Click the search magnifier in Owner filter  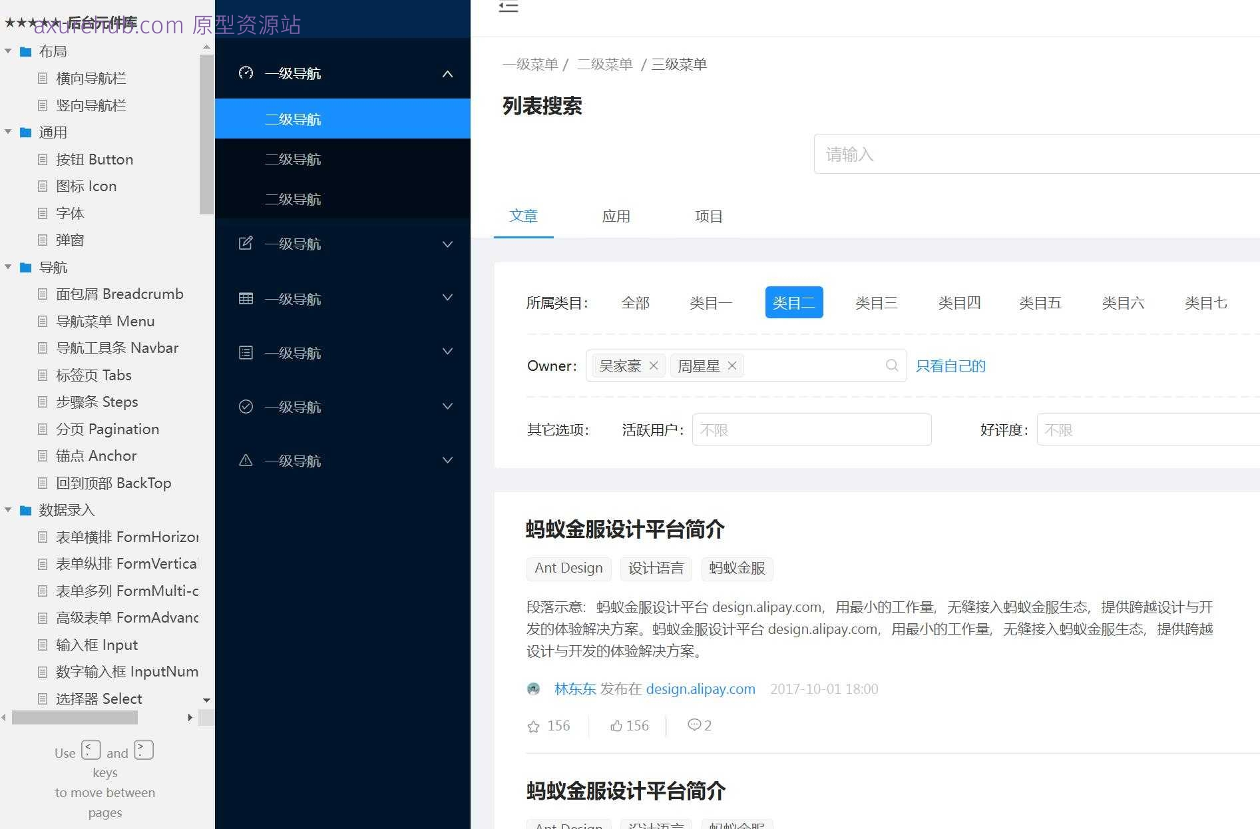pyautogui.click(x=892, y=366)
